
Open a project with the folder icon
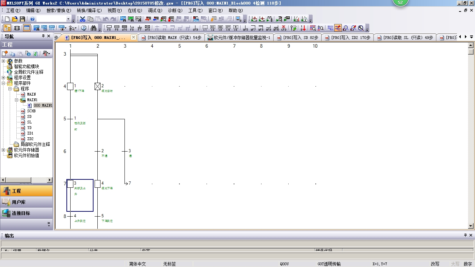click(x=15, y=19)
